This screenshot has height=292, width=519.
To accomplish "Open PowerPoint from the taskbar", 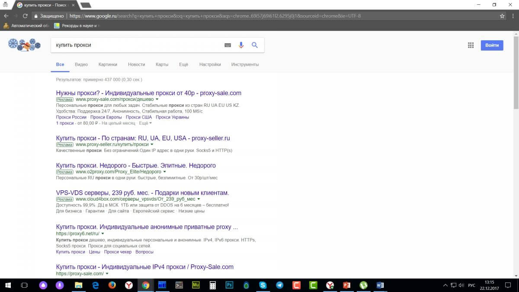I will 346,286.
